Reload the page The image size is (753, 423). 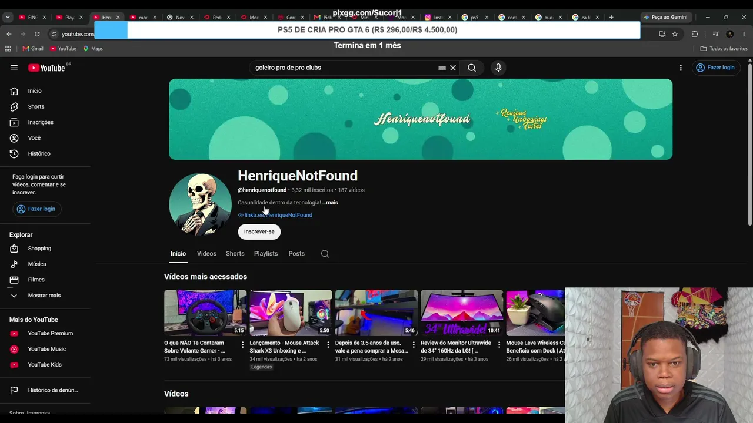point(37,34)
